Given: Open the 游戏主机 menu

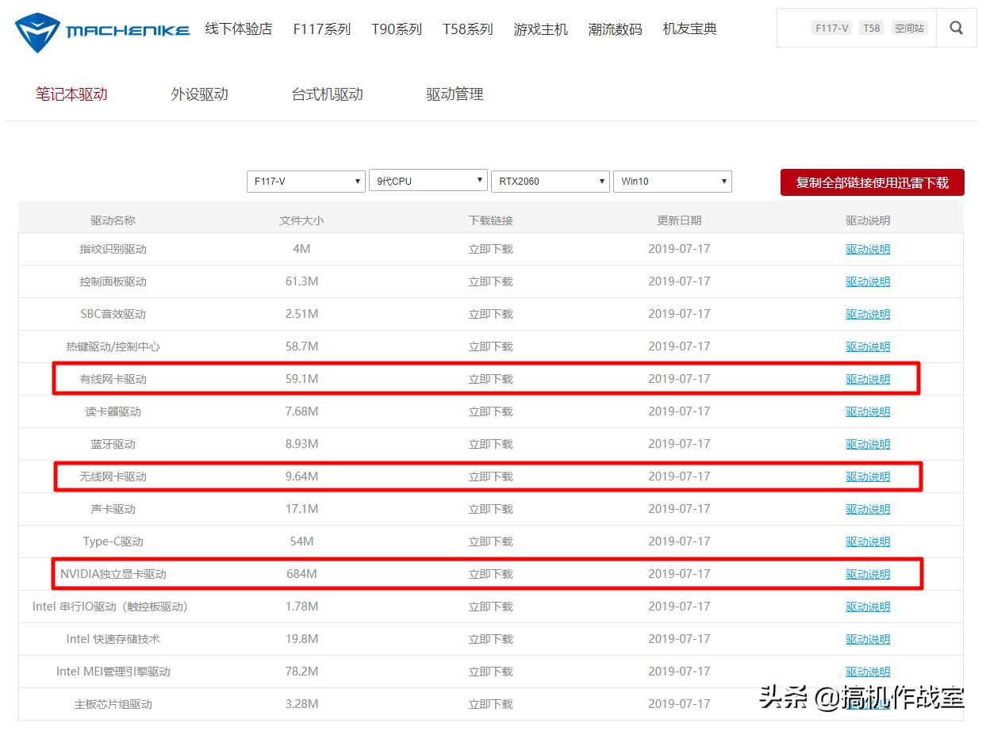Looking at the screenshot, I should point(540,29).
